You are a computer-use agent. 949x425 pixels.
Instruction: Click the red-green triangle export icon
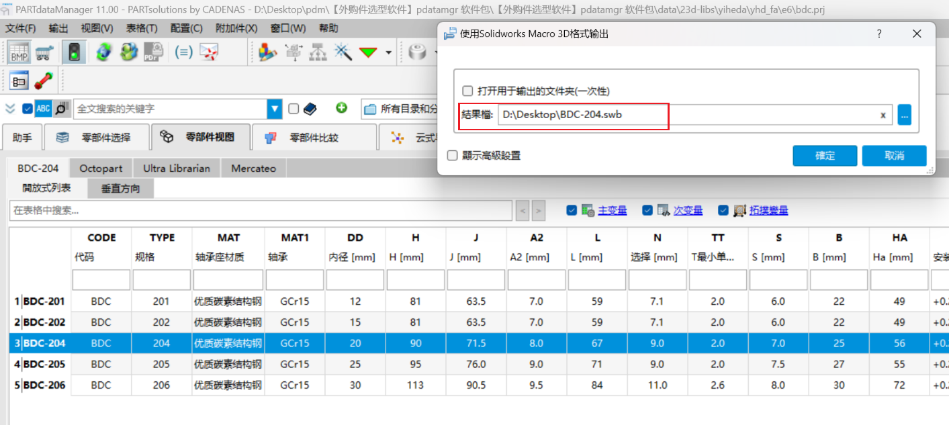pos(368,52)
